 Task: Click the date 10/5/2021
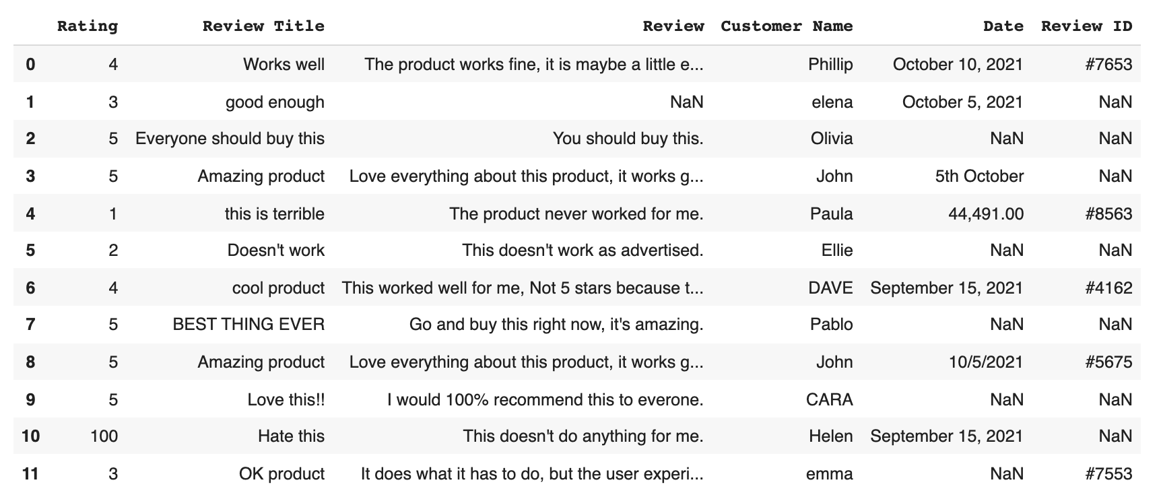(986, 362)
